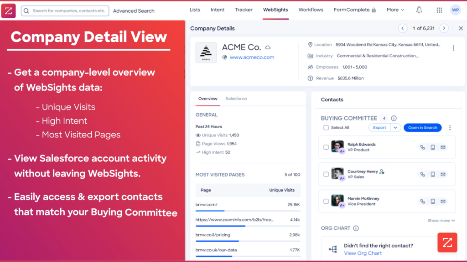Click Advanced Search link
Screen dimensions: 467x262
tap(134, 11)
